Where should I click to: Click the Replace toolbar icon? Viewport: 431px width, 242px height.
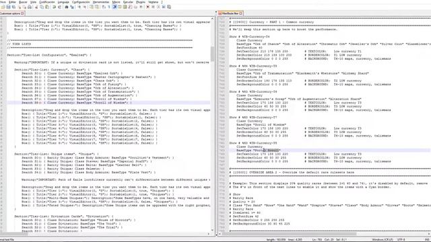coord(72,7)
